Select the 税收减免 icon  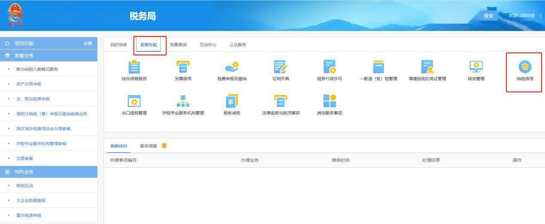(x=232, y=101)
